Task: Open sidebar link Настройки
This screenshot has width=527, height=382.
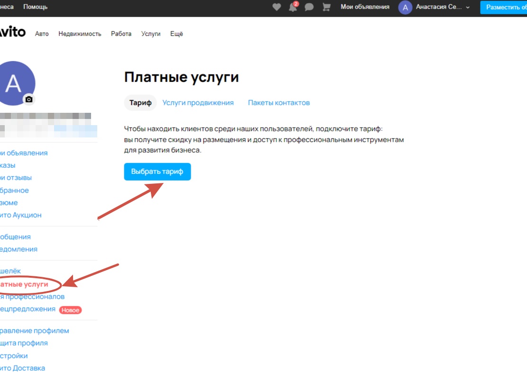Action: (x=14, y=356)
